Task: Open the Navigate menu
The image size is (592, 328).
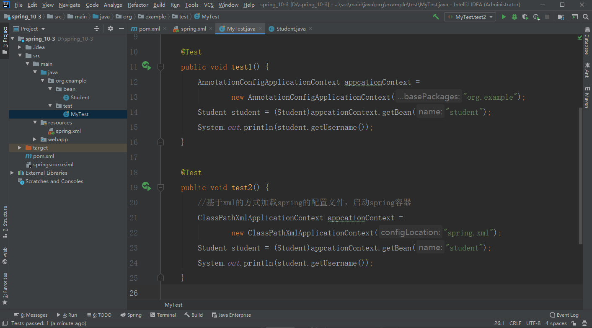Action: [x=70, y=5]
